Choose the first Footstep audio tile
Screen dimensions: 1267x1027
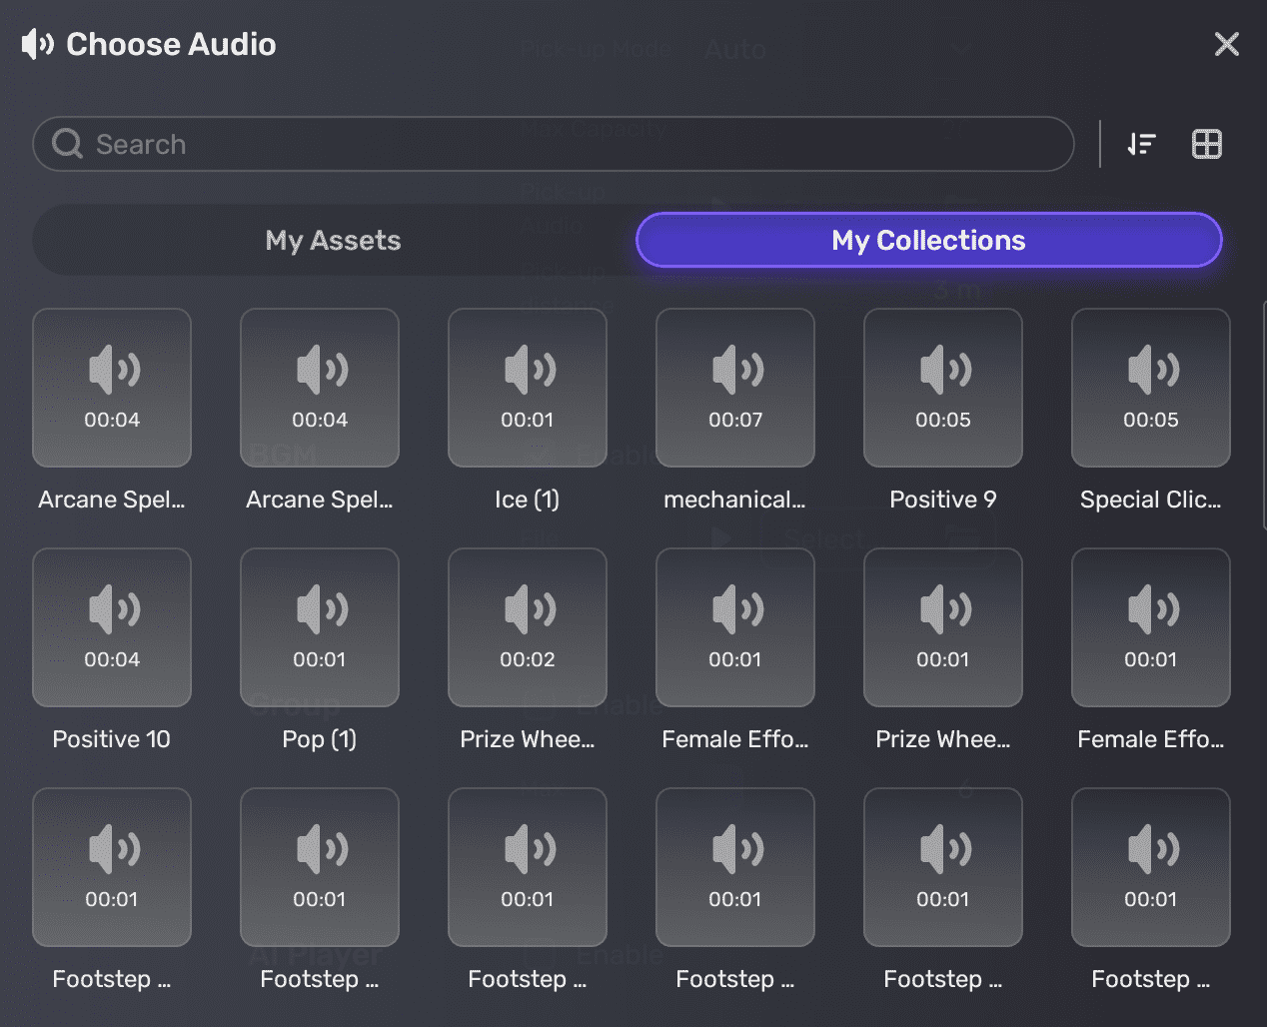click(111, 867)
